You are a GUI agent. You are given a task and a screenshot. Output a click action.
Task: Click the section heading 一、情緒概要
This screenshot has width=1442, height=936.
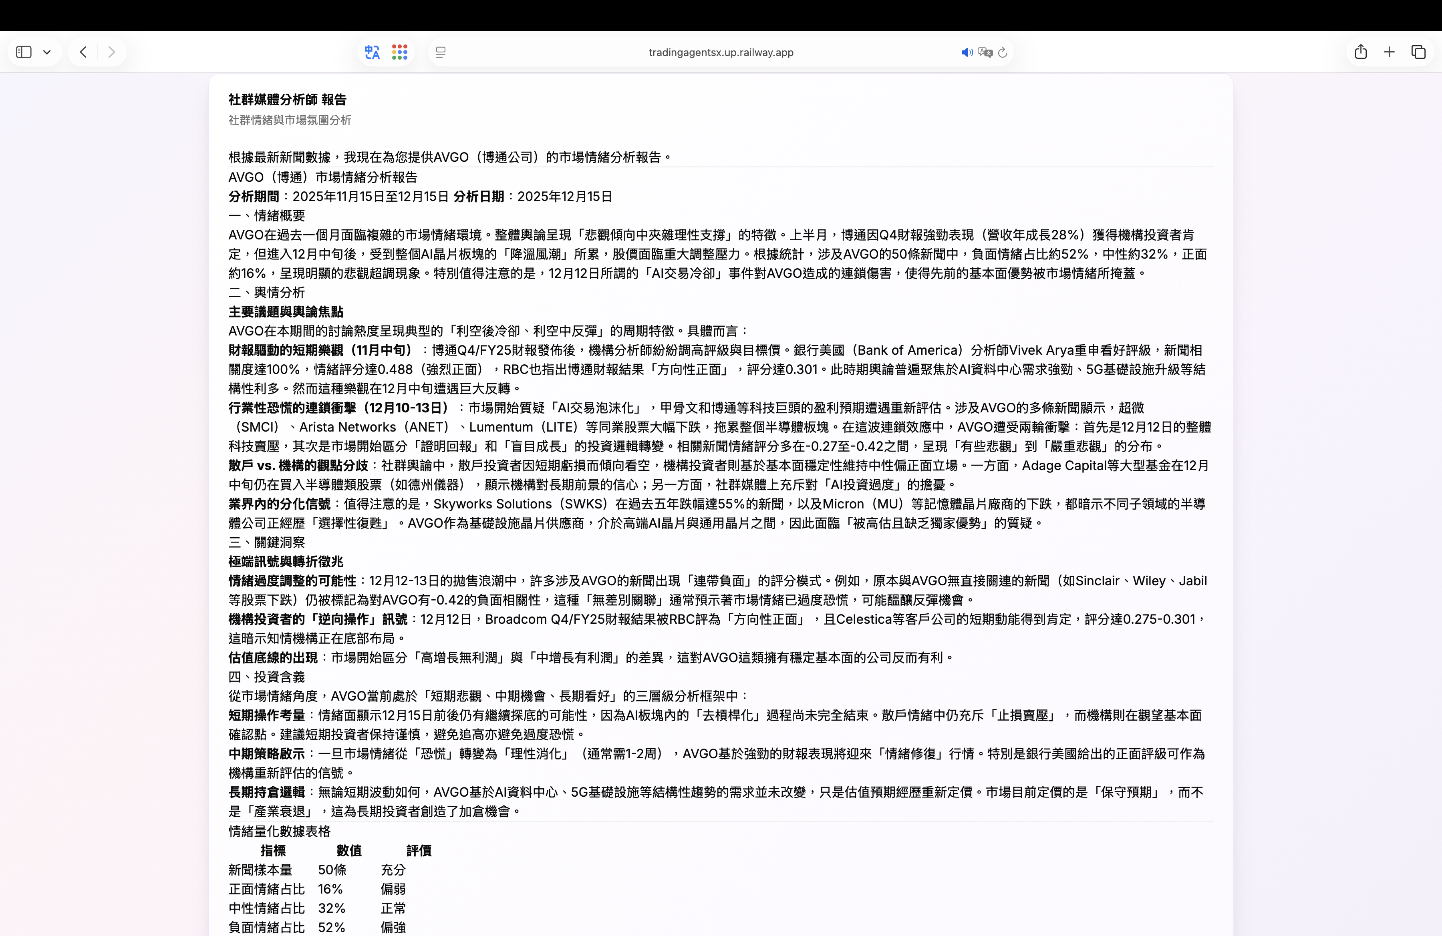coord(267,215)
